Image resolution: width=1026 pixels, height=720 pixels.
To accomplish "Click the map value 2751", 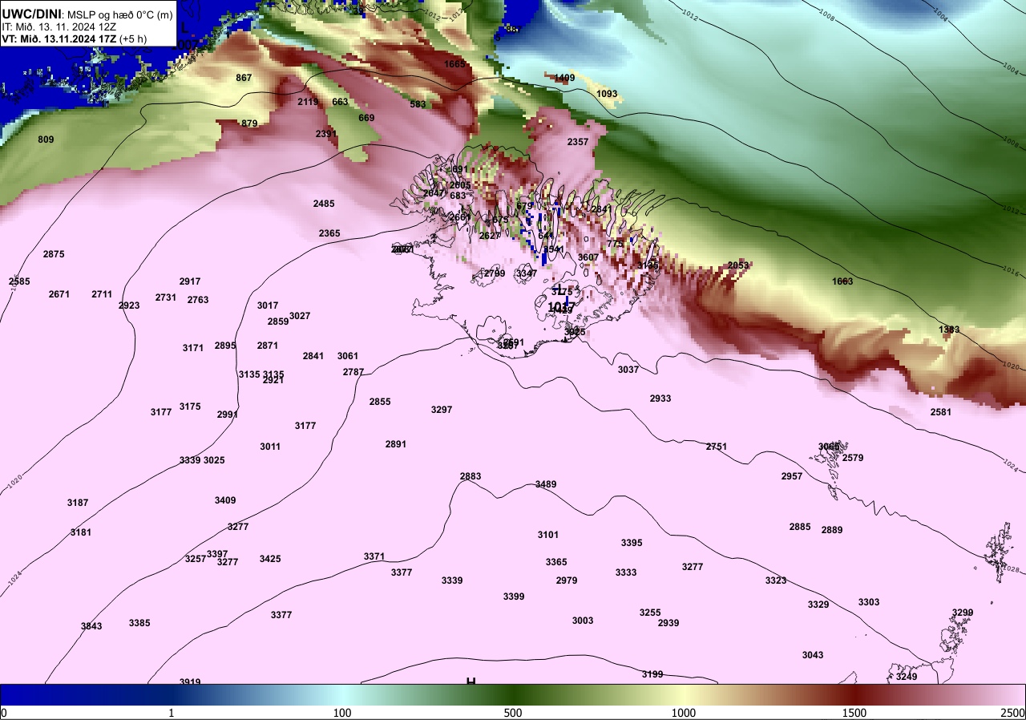I will [717, 447].
